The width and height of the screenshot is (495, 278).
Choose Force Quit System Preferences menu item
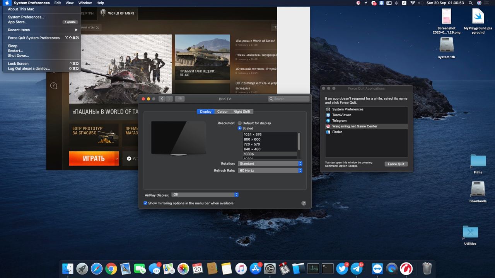click(x=42, y=38)
